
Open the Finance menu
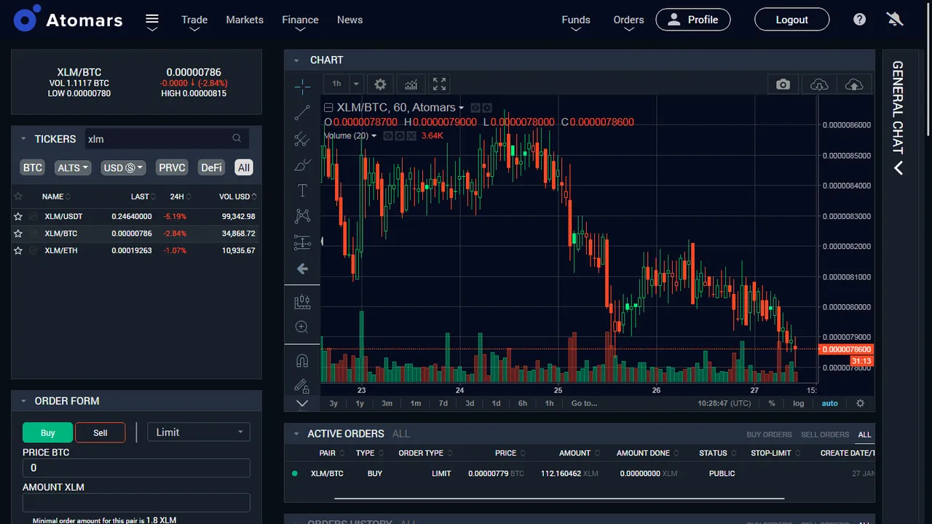(300, 20)
